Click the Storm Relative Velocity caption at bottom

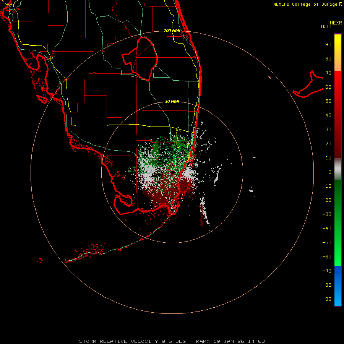coord(172,341)
